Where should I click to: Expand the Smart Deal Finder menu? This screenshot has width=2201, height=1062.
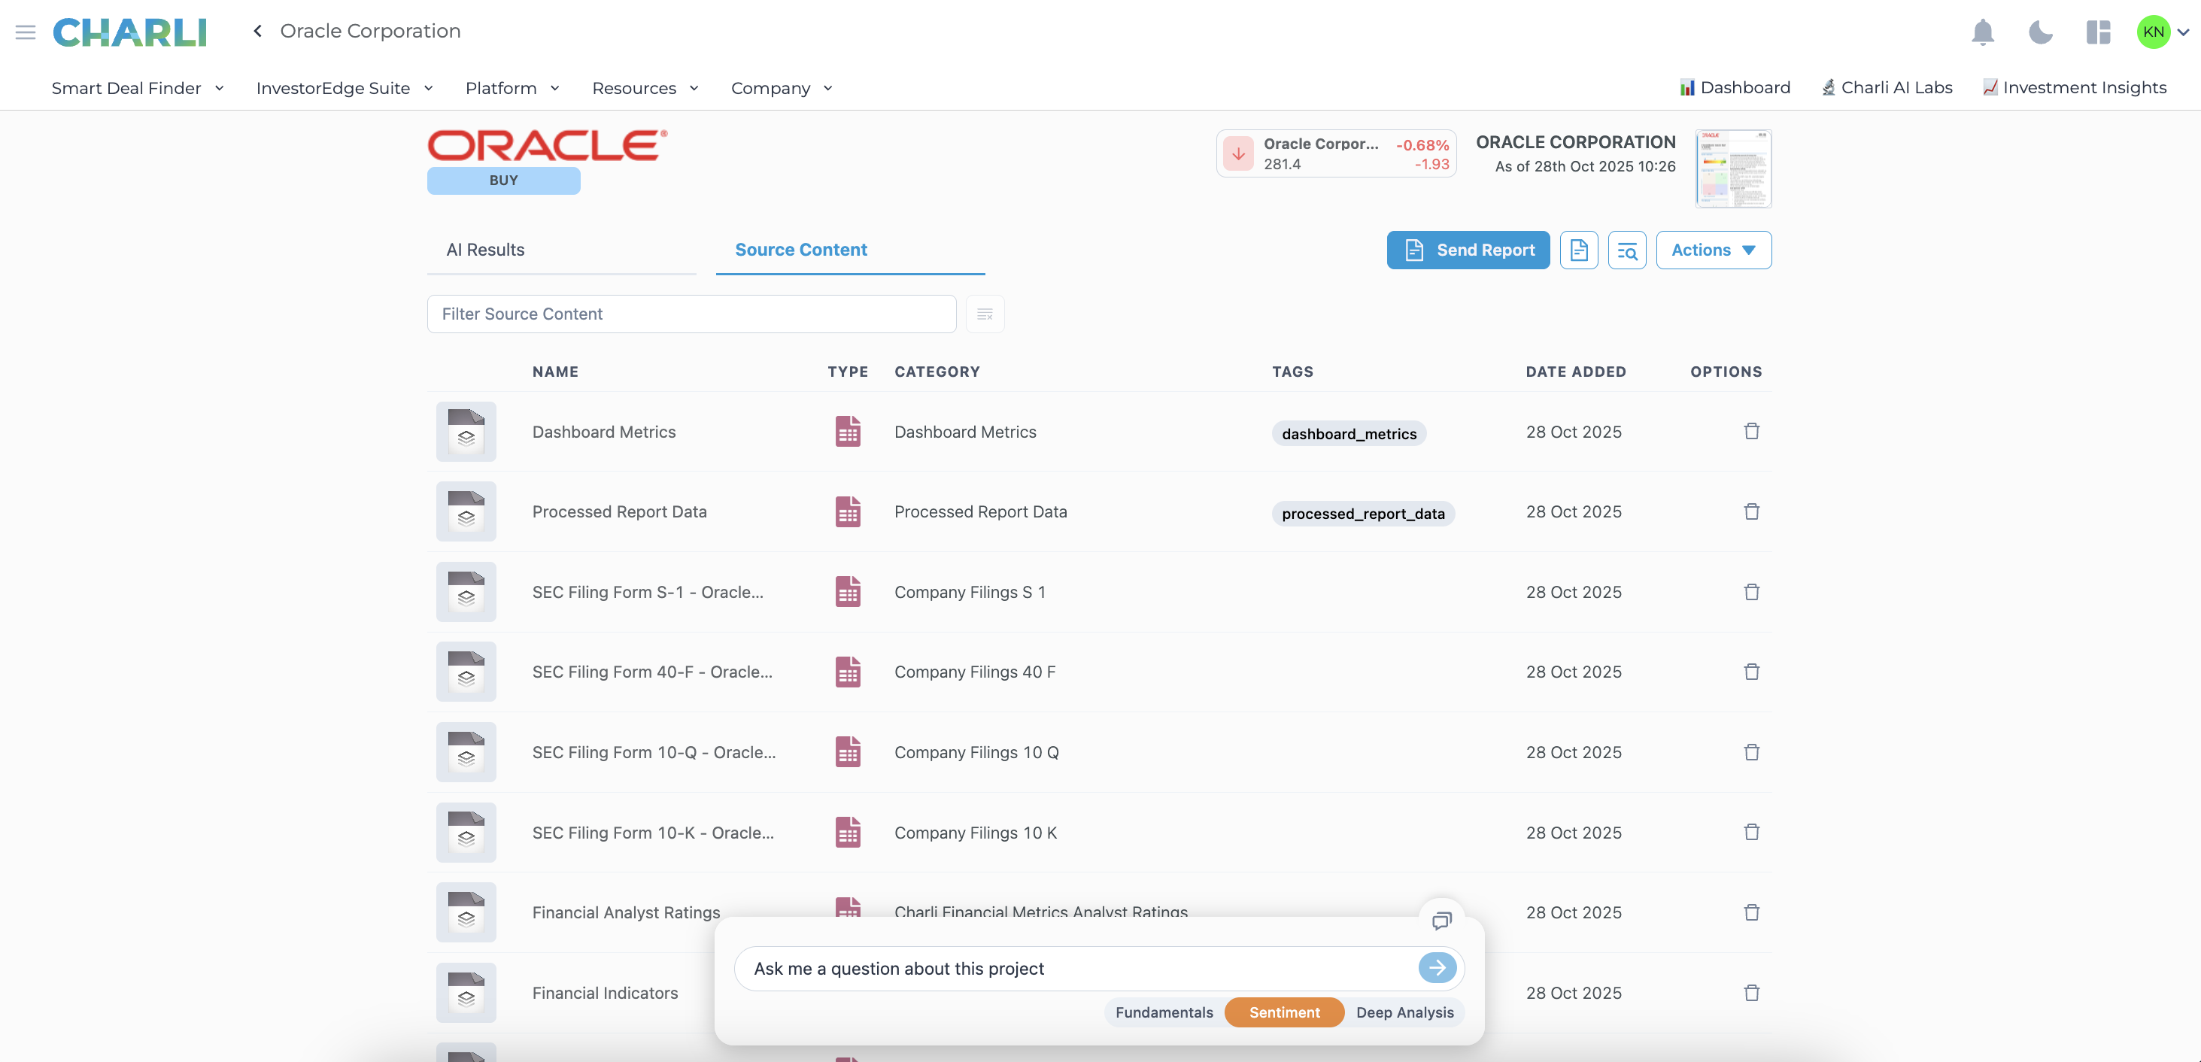point(138,88)
